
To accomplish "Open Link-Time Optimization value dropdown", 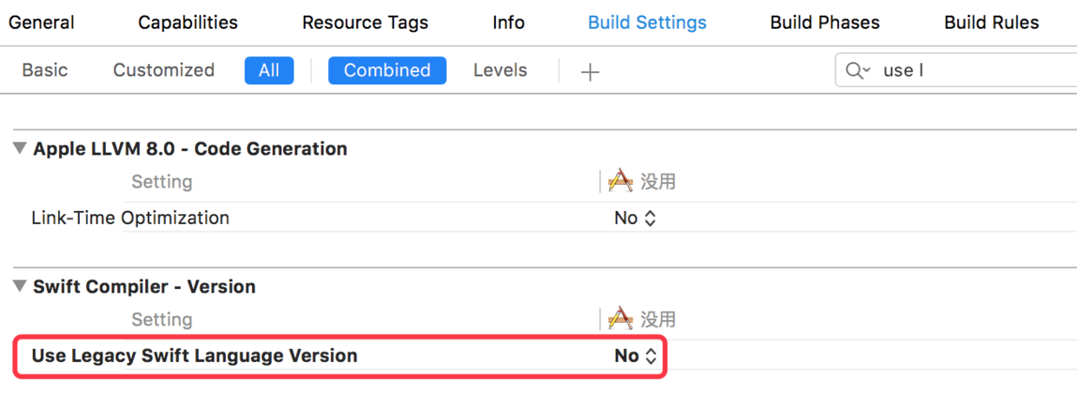I will [x=635, y=218].
